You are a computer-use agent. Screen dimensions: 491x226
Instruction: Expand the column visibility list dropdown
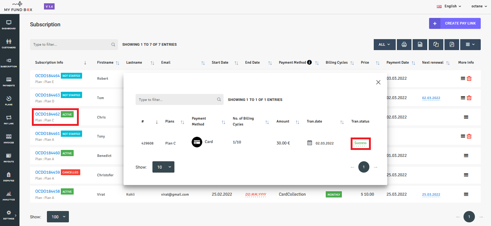point(470,44)
